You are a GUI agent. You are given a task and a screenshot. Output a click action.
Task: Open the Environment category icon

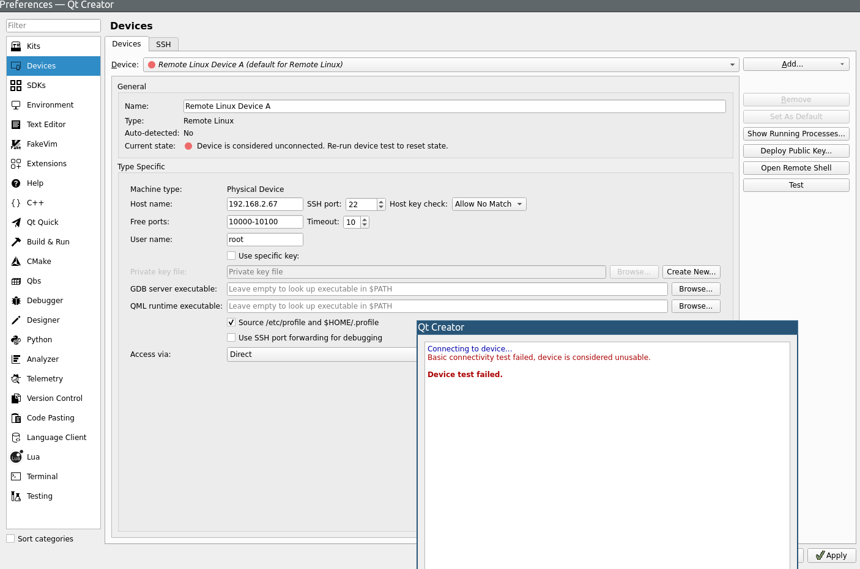(x=16, y=105)
